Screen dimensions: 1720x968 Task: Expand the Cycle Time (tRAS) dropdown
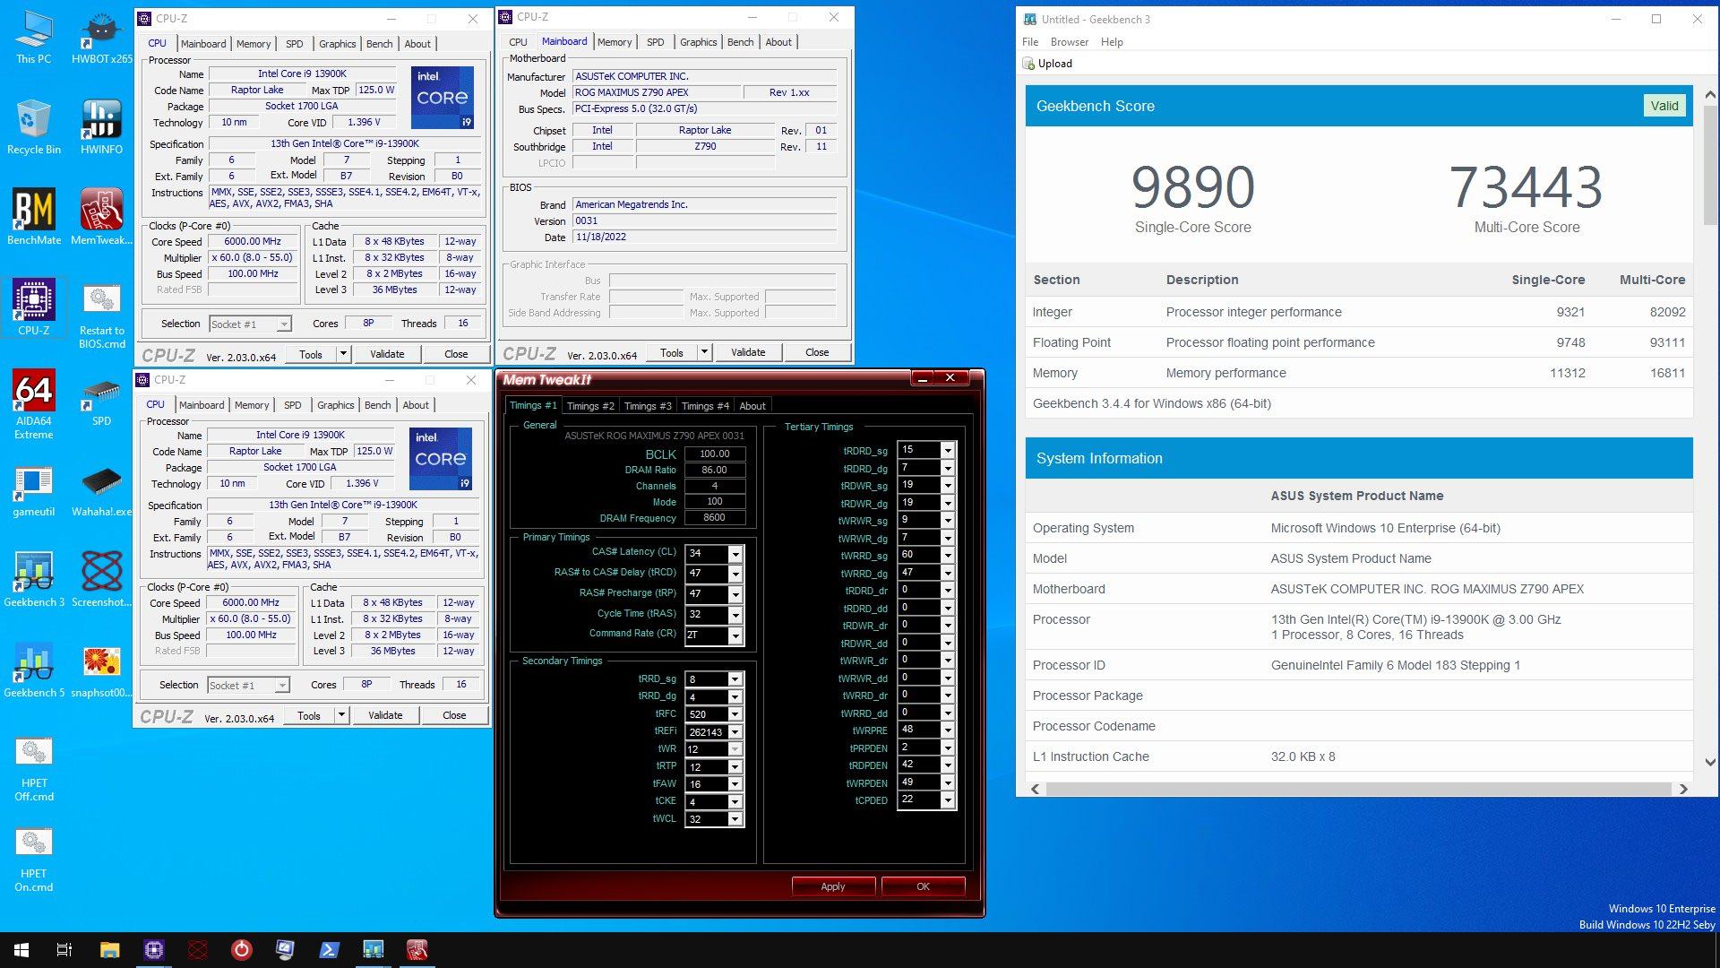(x=735, y=615)
